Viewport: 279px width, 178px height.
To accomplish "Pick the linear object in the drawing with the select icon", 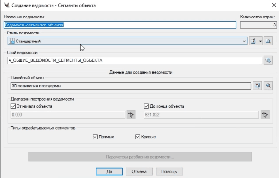I will coord(257,86).
